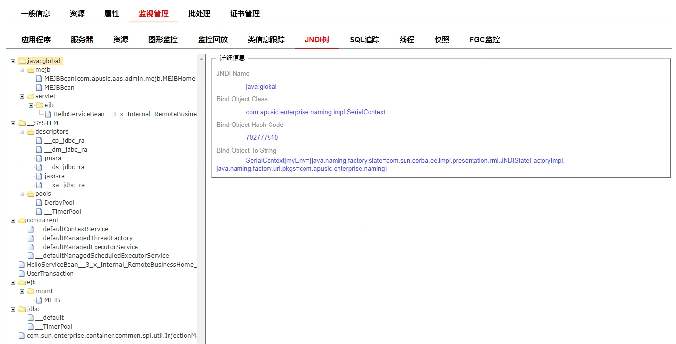Click the descriptors folder icon
Viewport: 676px width, 344px height.
tap(31, 132)
